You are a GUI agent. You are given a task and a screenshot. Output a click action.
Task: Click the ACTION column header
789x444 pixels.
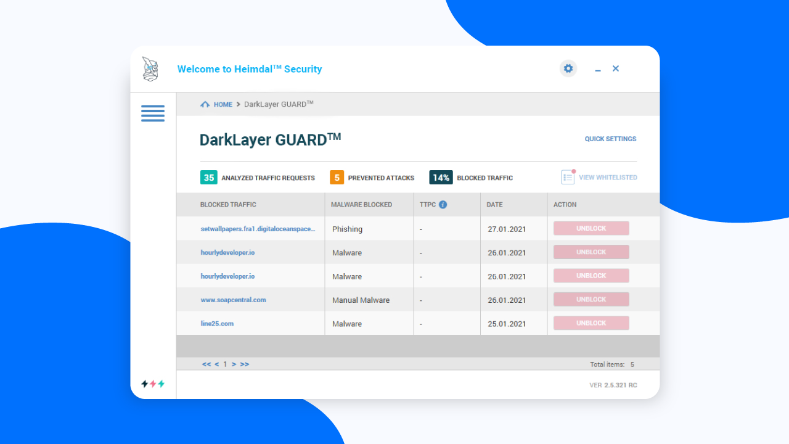point(565,205)
